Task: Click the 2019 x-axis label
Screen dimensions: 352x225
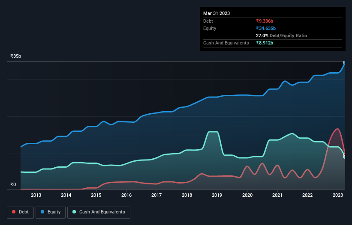Action: pos(217,195)
